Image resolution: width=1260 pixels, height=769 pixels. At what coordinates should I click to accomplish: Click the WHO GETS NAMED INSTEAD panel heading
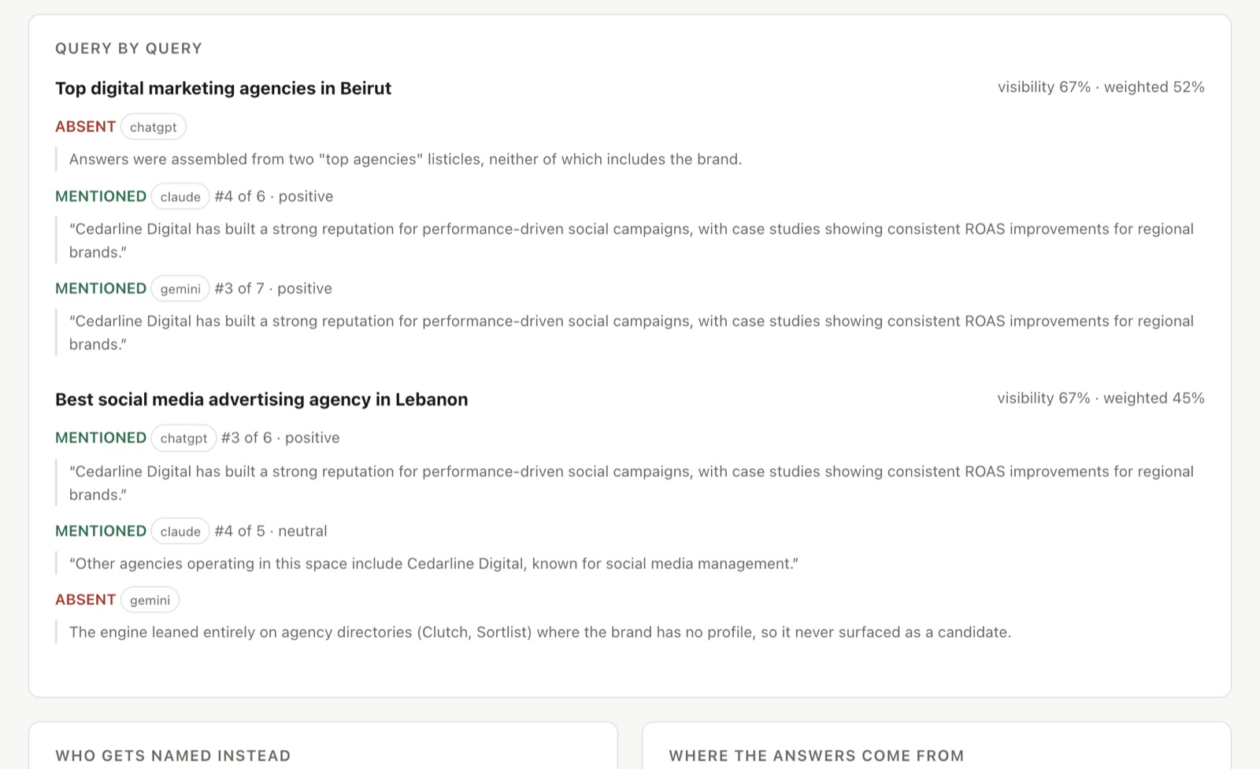(173, 756)
